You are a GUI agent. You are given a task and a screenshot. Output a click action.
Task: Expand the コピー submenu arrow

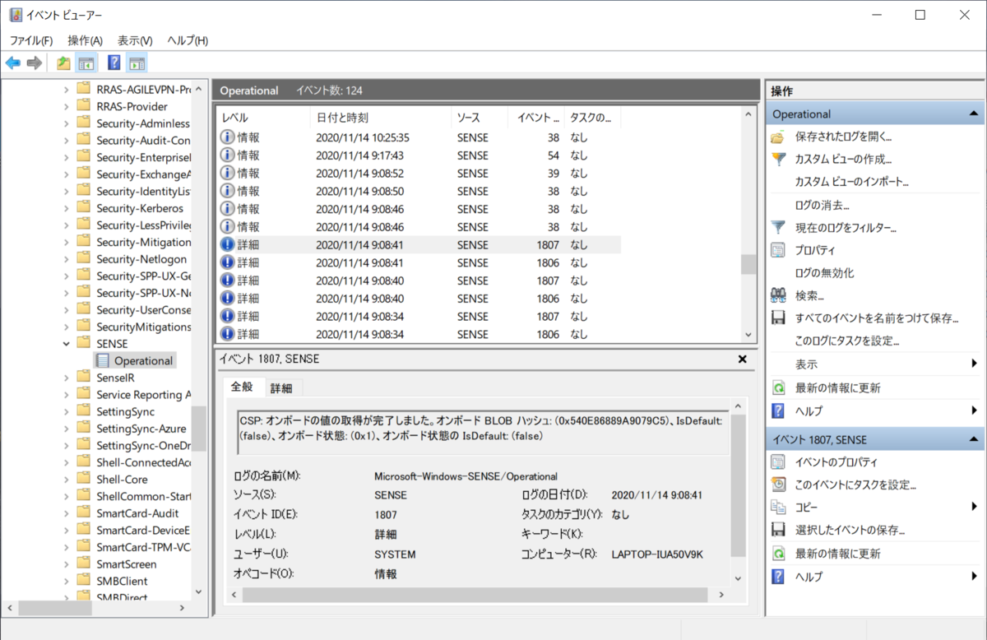[975, 508]
